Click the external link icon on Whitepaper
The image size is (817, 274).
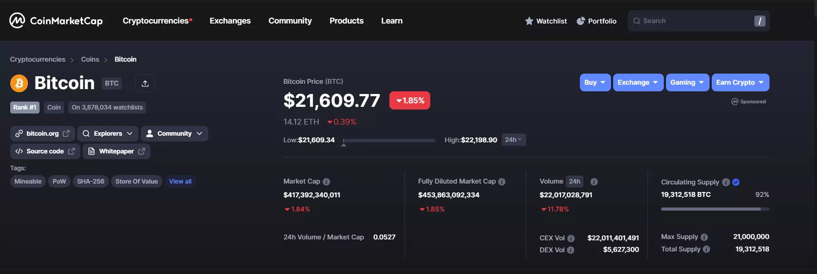[x=142, y=151]
